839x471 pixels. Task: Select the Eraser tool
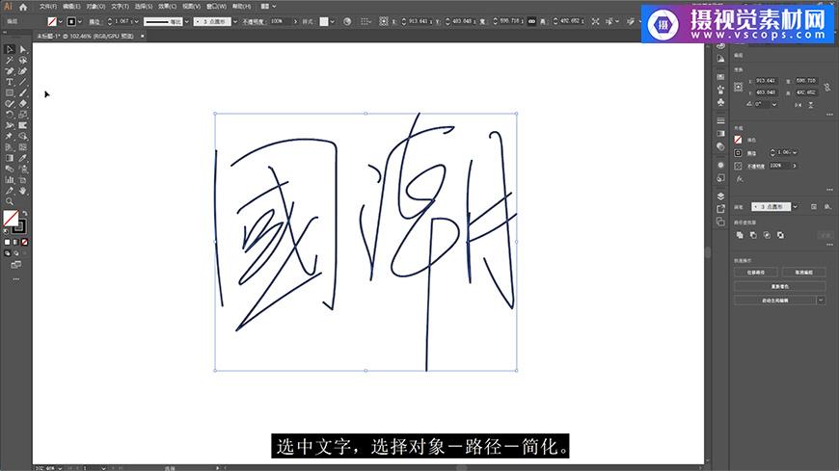tap(22, 104)
